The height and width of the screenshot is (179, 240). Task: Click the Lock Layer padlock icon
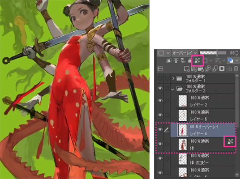click(190, 60)
